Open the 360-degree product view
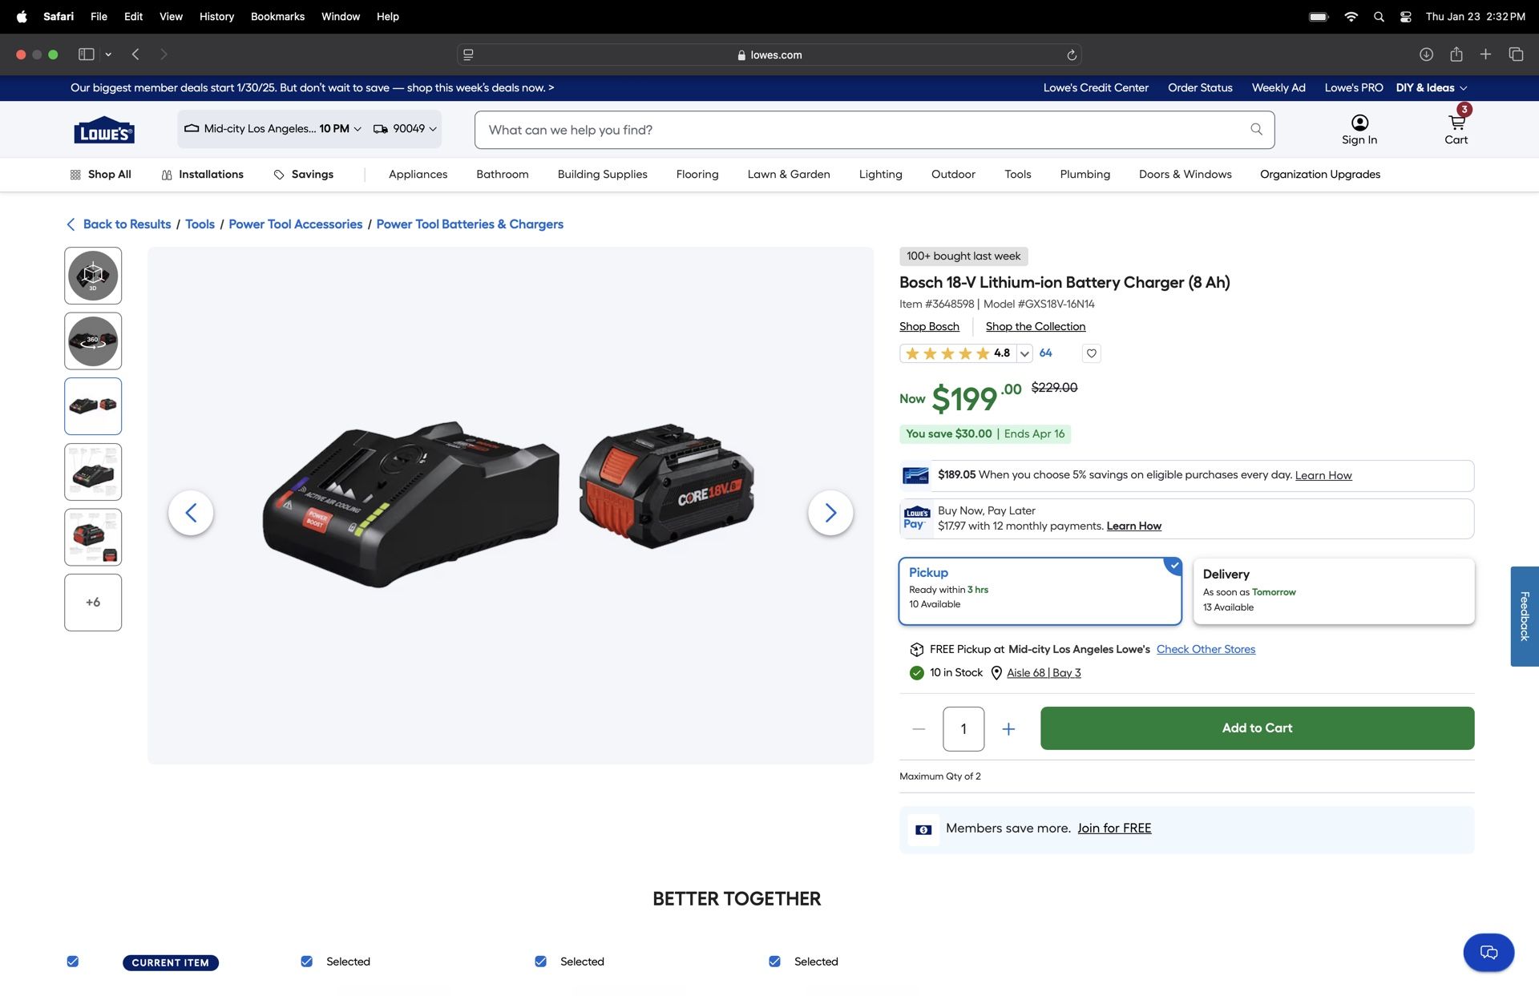Viewport: 1539px width, 996px height. (92, 341)
